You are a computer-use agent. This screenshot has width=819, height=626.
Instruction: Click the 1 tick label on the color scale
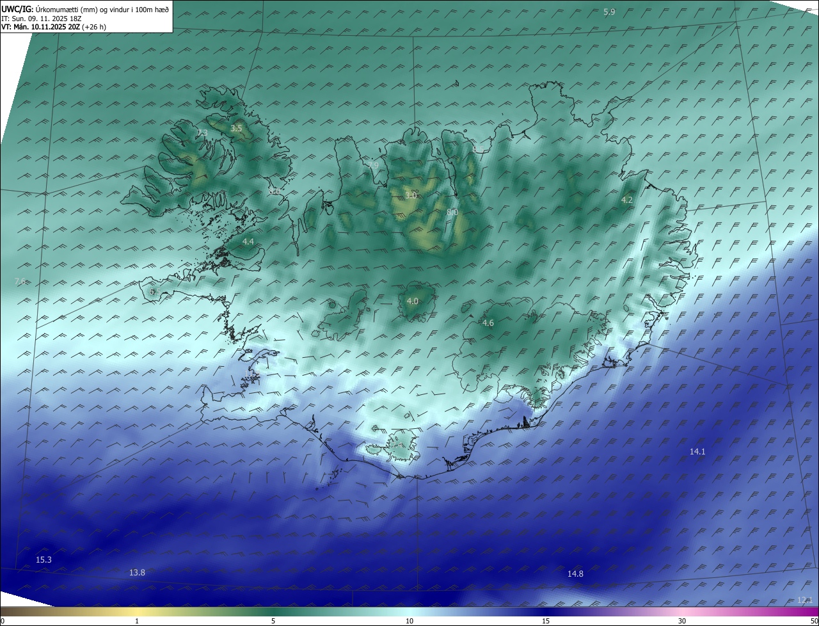pos(137,621)
